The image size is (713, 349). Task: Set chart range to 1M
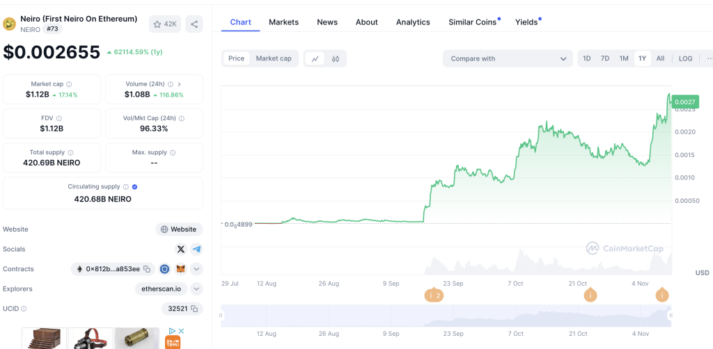click(x=624, y=58)
